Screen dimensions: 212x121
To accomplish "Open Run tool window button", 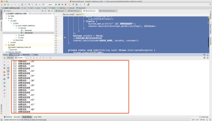I will tap(17, 117).
